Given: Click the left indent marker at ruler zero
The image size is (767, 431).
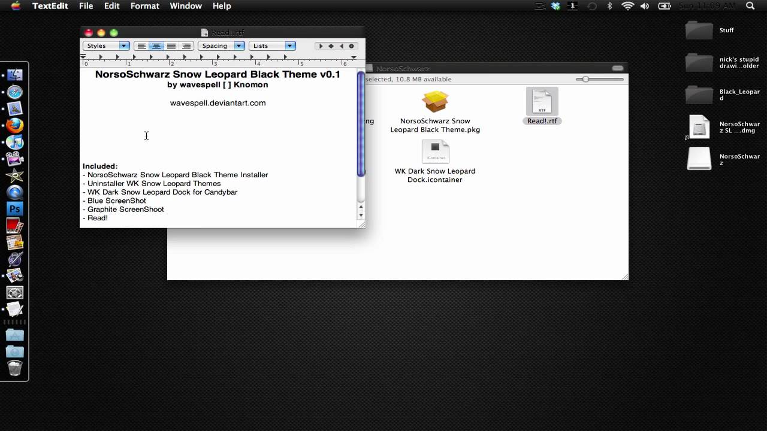Looking at the screenshot, I should (x=83, y=57).
